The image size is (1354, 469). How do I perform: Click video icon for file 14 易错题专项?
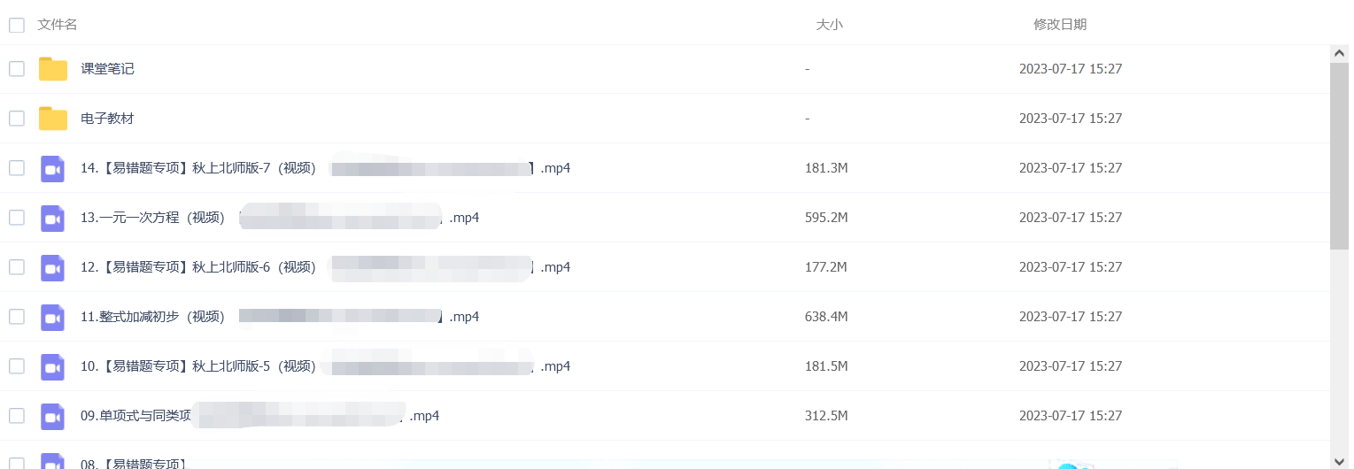coord(53,168)
